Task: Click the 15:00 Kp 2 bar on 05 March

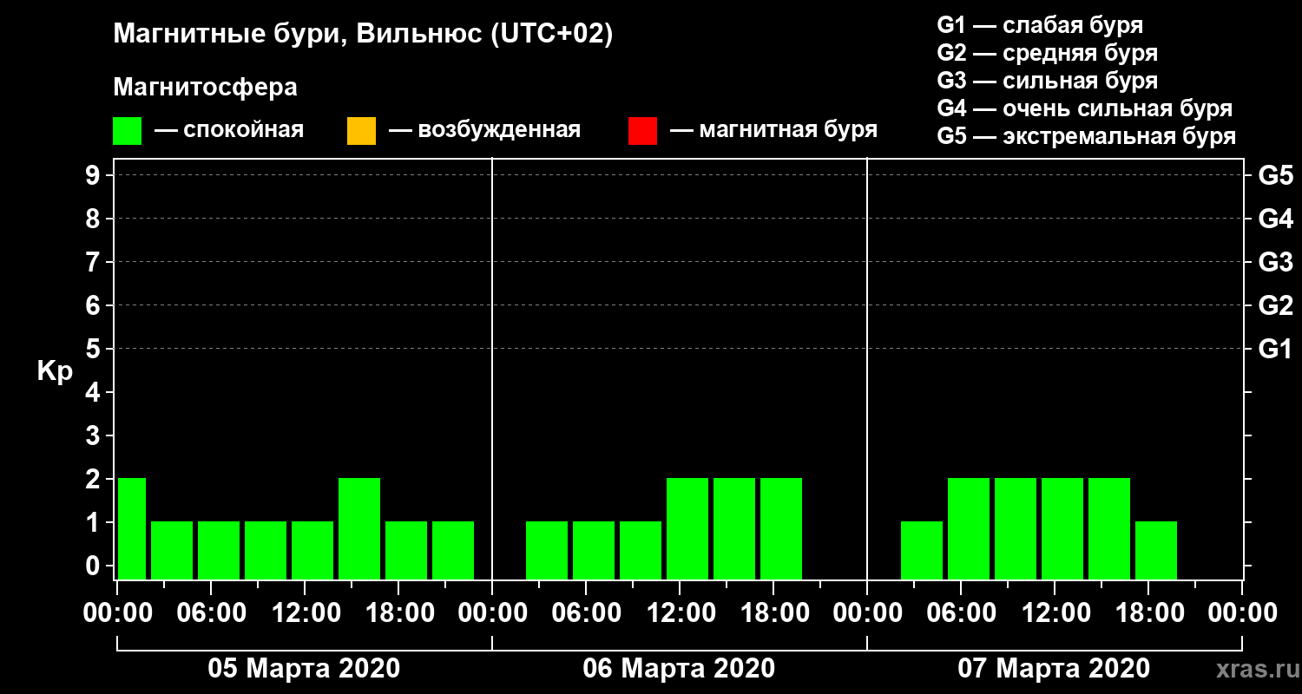Action: [359, 528]
